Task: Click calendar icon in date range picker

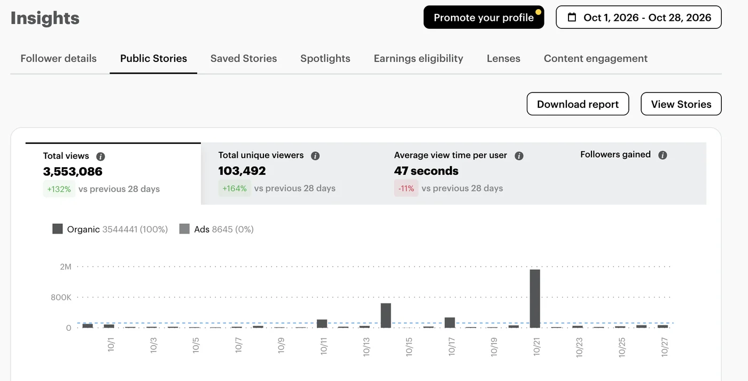Action: click(x=572, y=17)
